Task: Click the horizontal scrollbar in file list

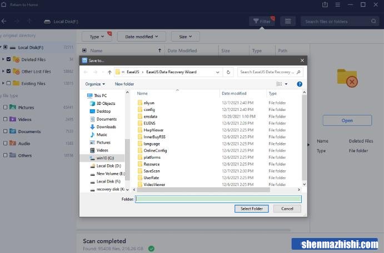Action: click(x=203, y=190)
